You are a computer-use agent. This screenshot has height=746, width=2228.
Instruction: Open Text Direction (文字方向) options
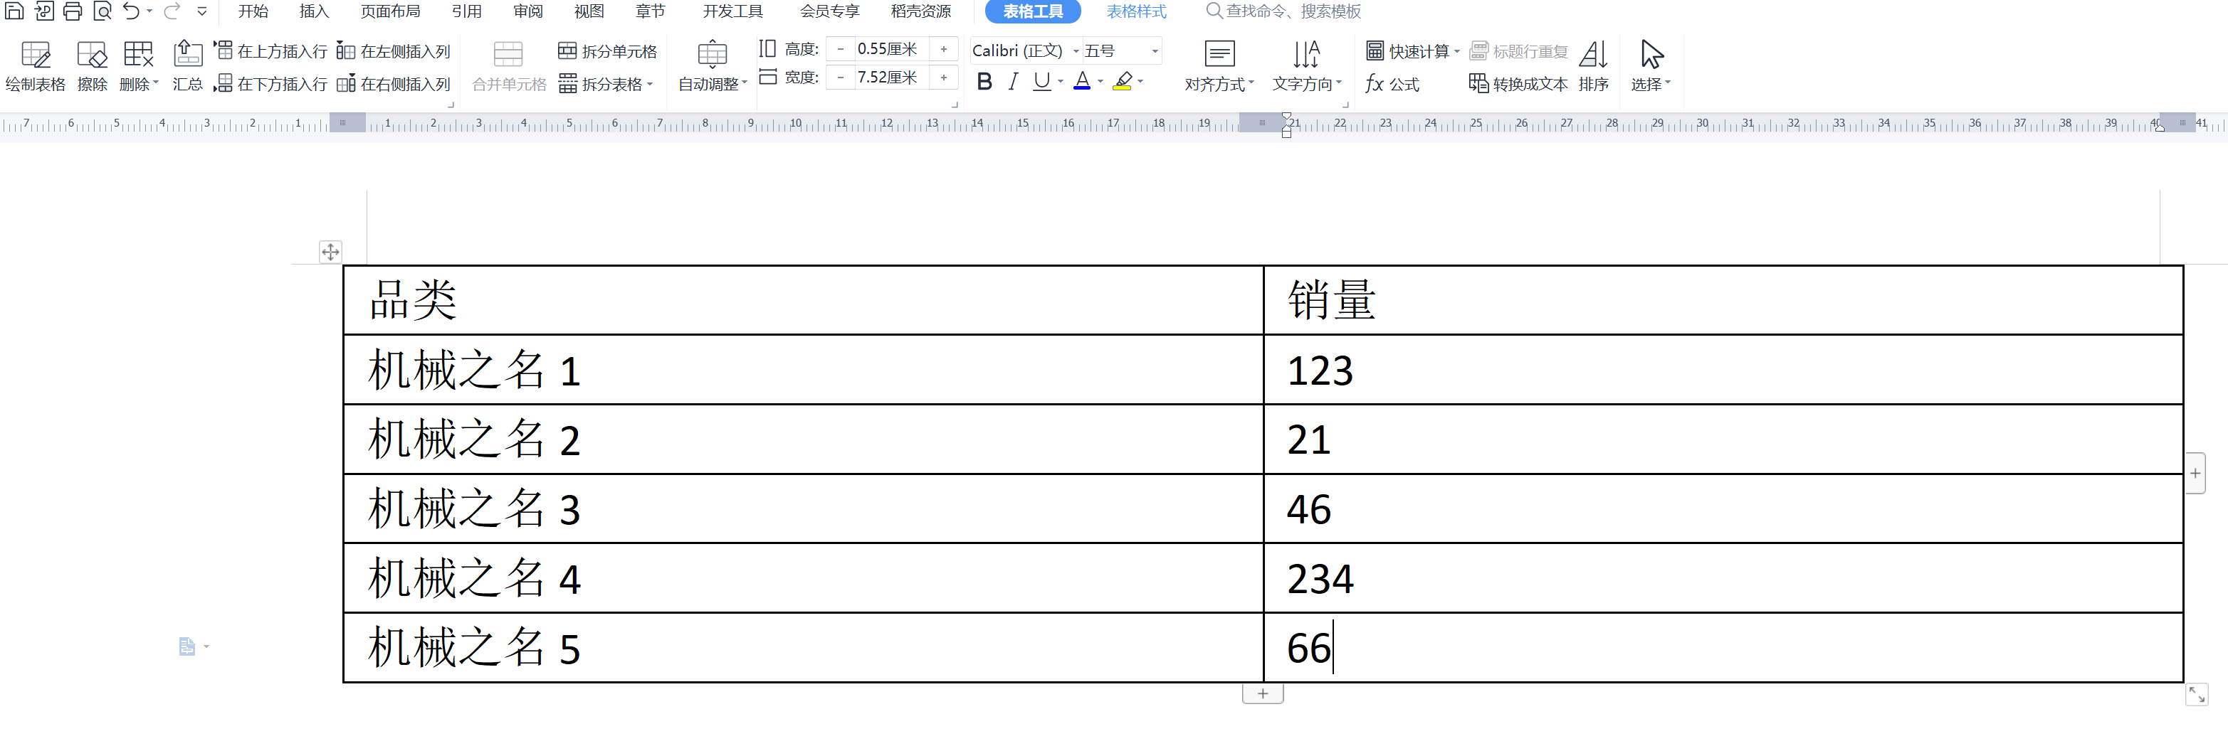1307,67
